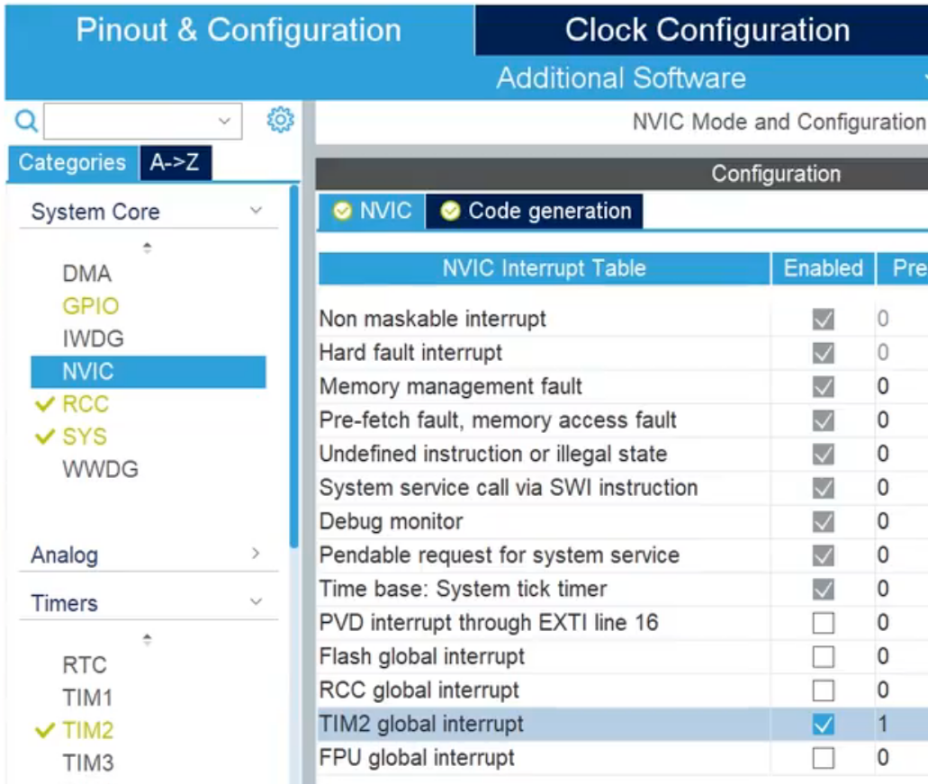Switch to the Clock Configuration tab
Viewport: 928px width, 784px height.
pyautogui.click(x=707, y=30)
